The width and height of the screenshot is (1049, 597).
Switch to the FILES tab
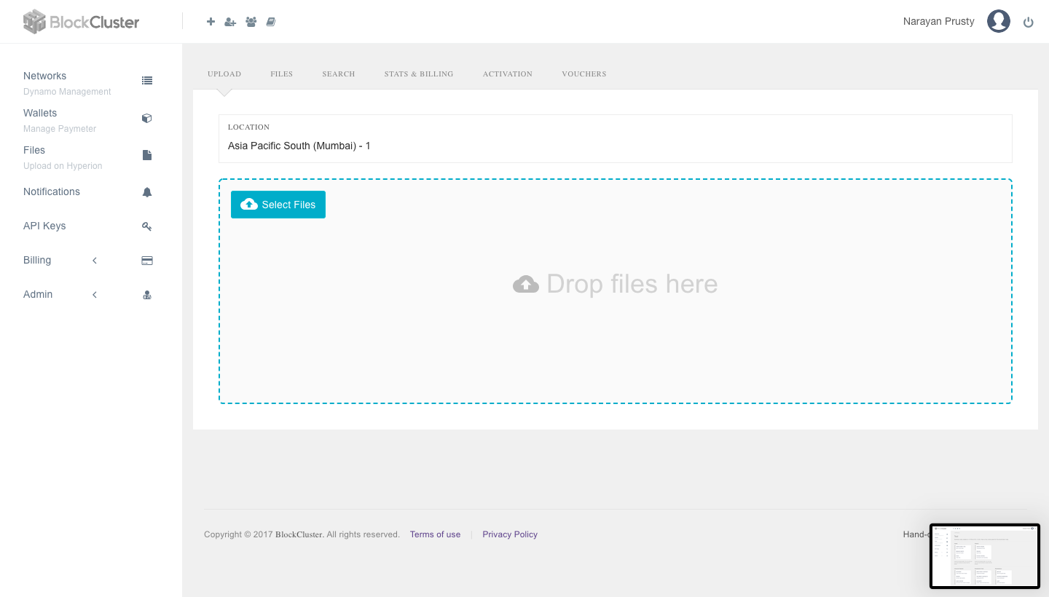(281, 74)
